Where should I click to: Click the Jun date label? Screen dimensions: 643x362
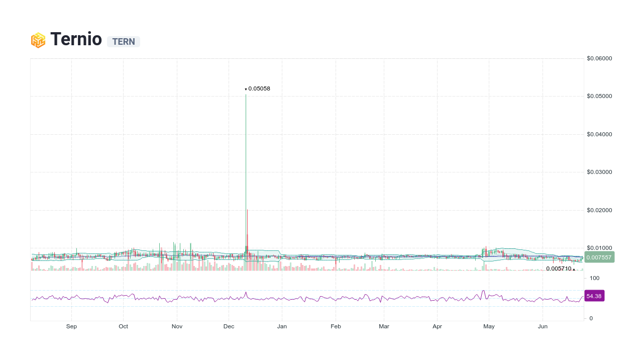(543, 326)
